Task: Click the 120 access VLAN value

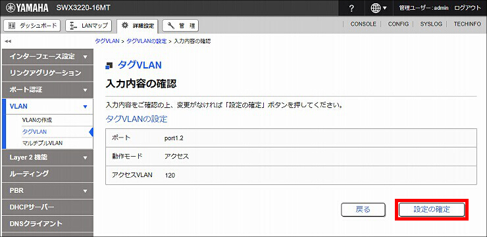Action: click(x=170, y=176)
